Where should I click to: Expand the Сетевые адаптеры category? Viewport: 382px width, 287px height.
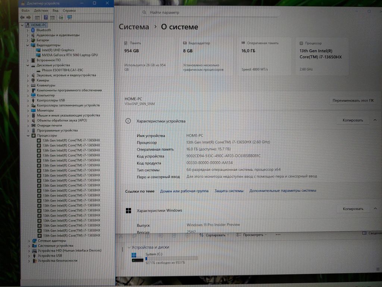[29, 241]
